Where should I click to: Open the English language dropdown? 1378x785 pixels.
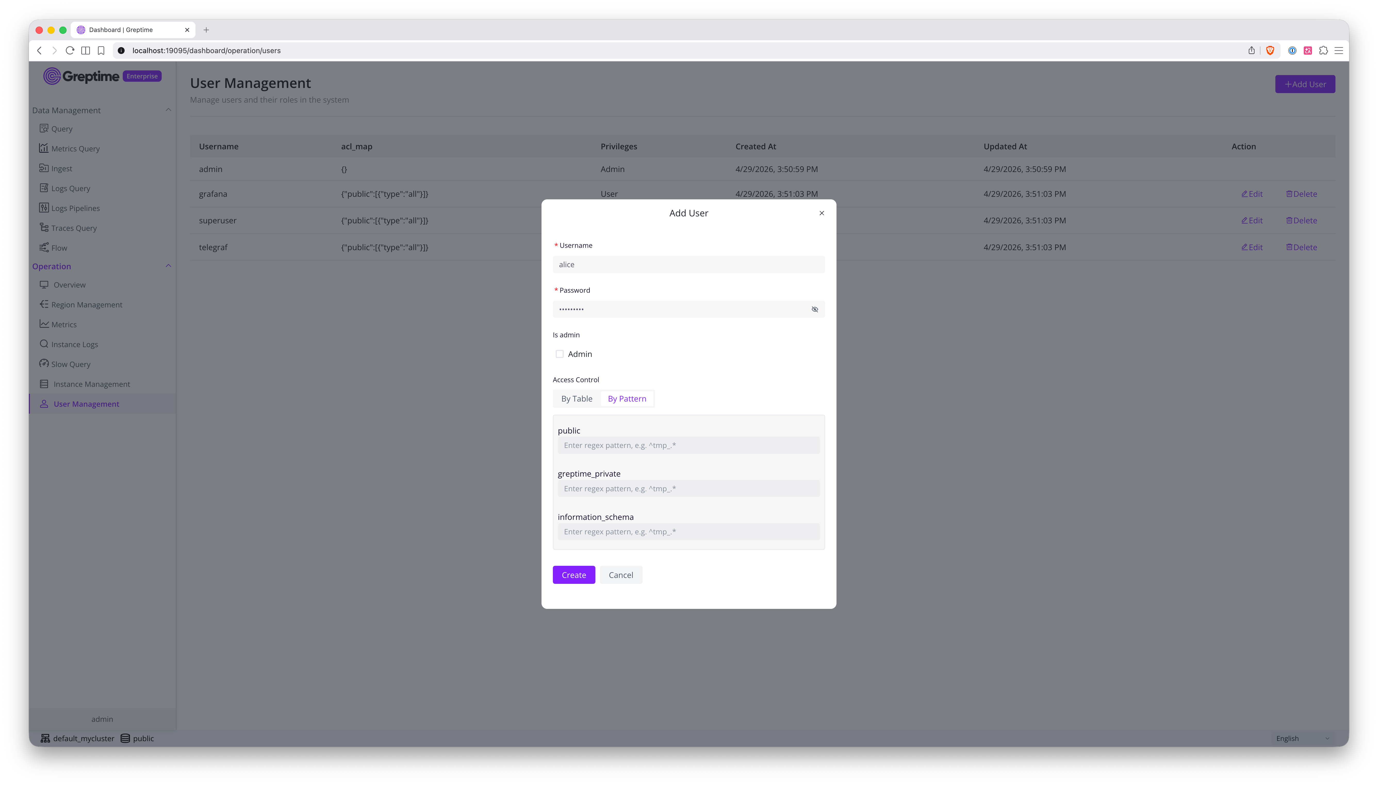pyautogui.click(x=1302, y=738)
